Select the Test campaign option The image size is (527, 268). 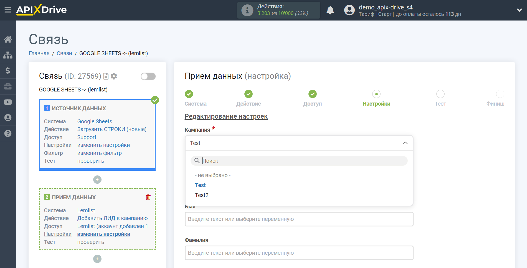200,185
